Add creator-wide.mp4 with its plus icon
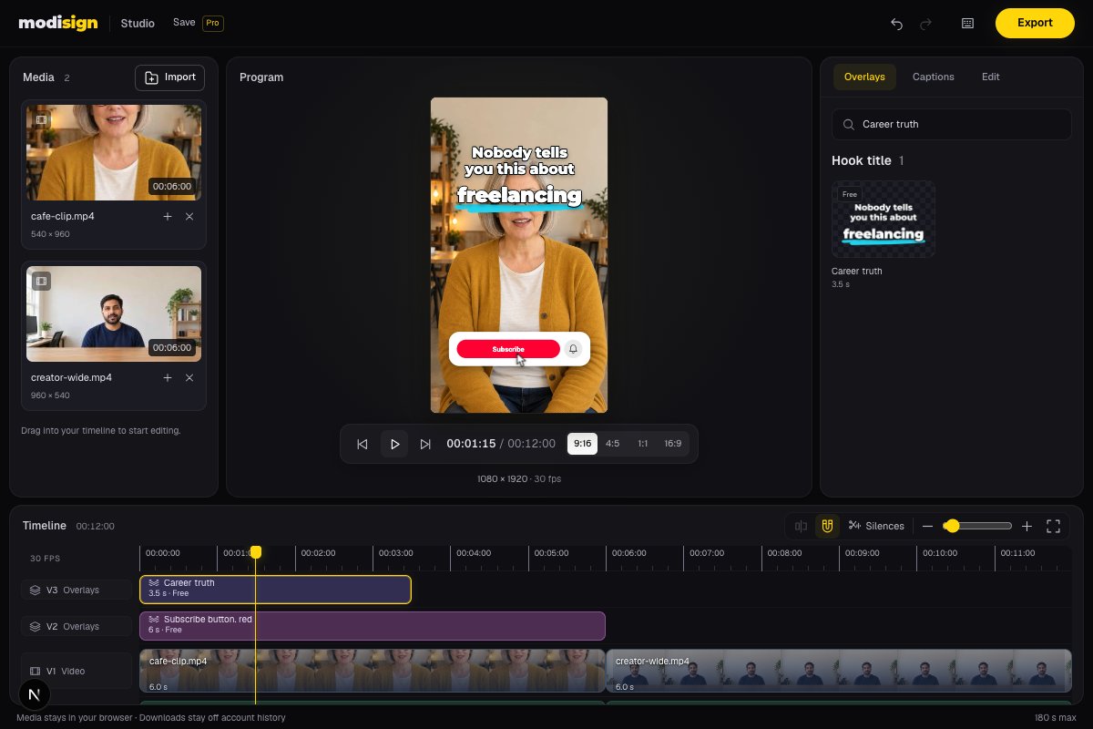1093x729 pixels. (x=168, y=378)
